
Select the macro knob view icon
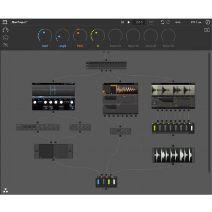click(5, 30)
